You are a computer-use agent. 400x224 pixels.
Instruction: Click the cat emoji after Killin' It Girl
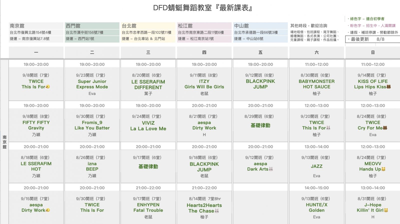386,210
